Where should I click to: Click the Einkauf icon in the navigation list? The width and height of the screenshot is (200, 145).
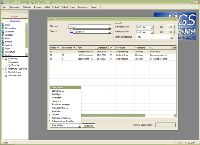(3, 42)
